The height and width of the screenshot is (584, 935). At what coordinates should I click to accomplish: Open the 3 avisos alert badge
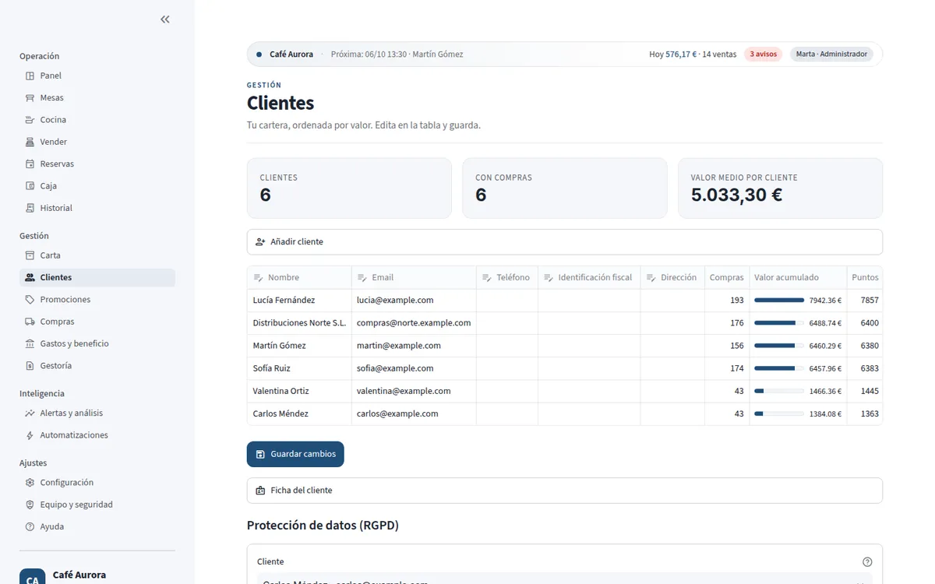click(764, 55)
